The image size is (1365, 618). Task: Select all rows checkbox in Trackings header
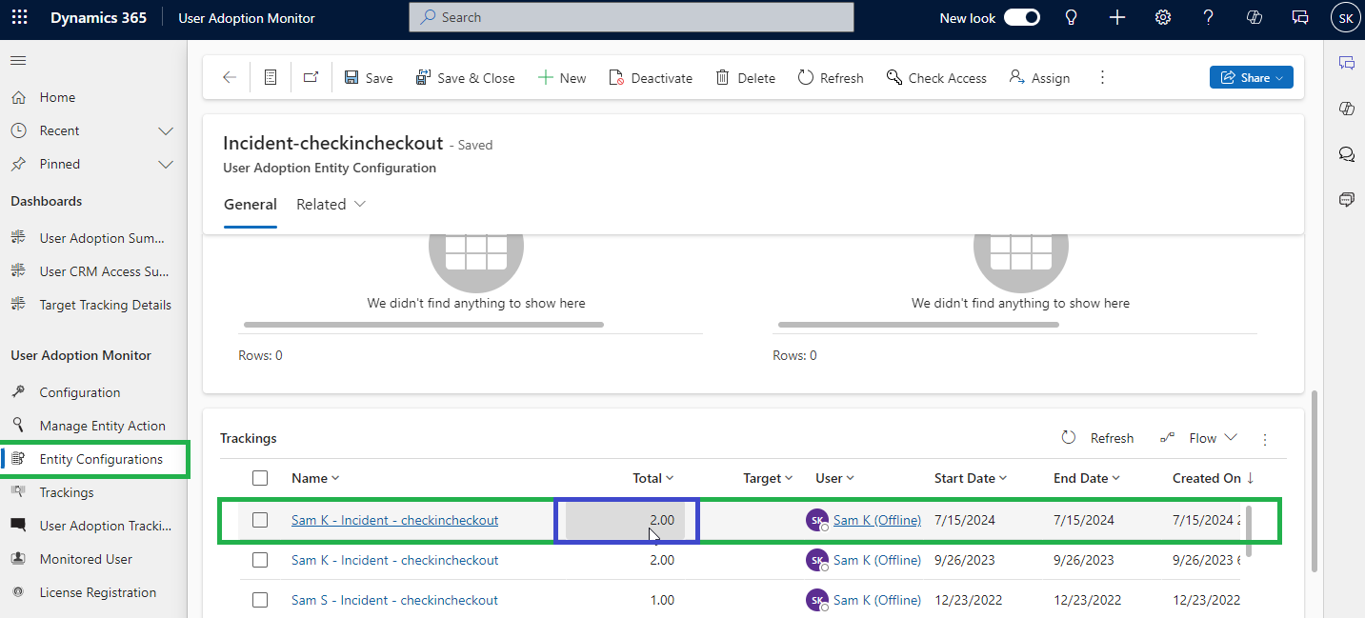[260, 478]
